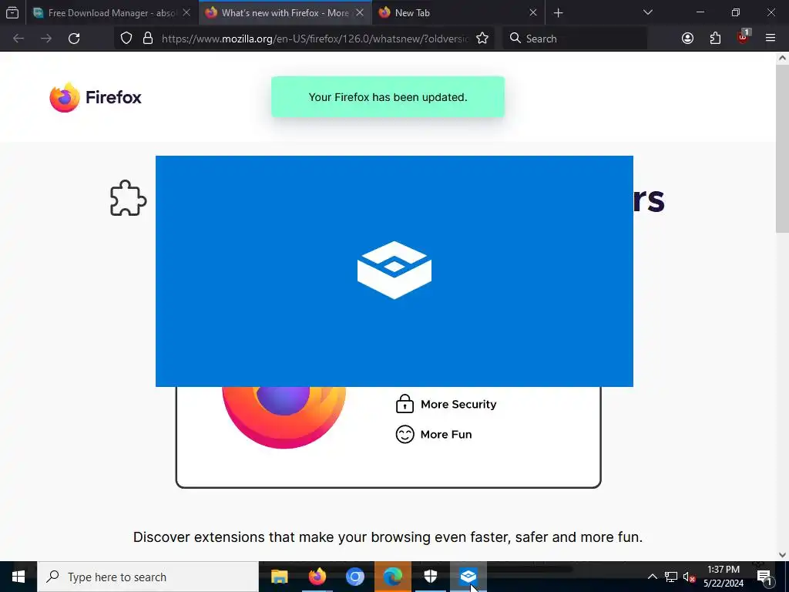Open a new tab with plus button
This screenshot has width=789, height=592.
tap(558, 12)
